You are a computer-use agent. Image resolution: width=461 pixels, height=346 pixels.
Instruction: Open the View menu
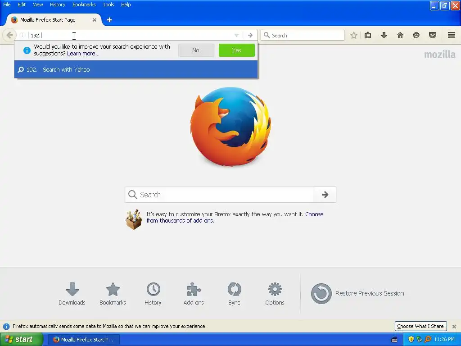point(38,5)
